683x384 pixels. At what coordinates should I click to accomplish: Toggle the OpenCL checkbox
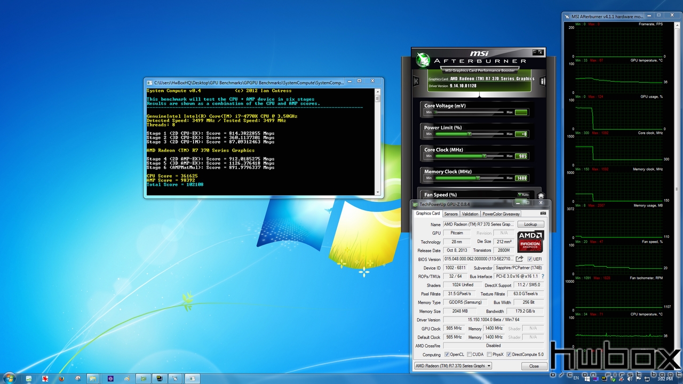click(447, 355)
